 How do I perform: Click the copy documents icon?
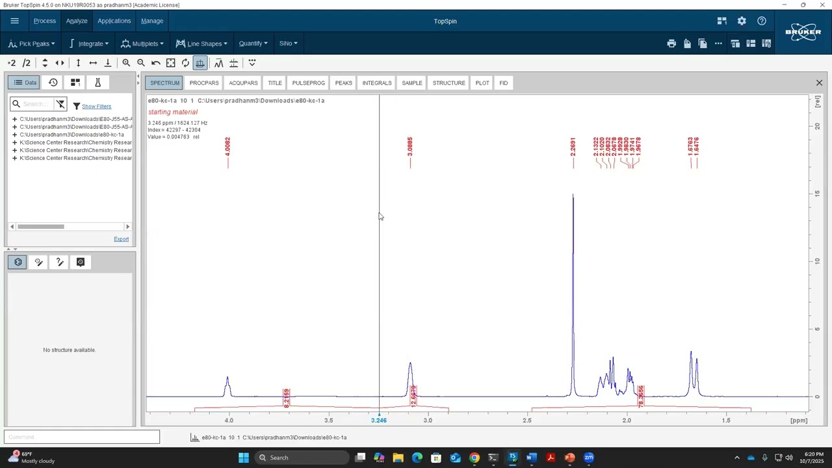(703, 44)
